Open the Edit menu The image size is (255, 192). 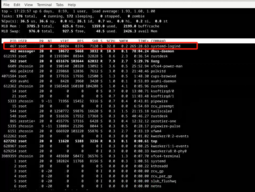click(17, 5)
